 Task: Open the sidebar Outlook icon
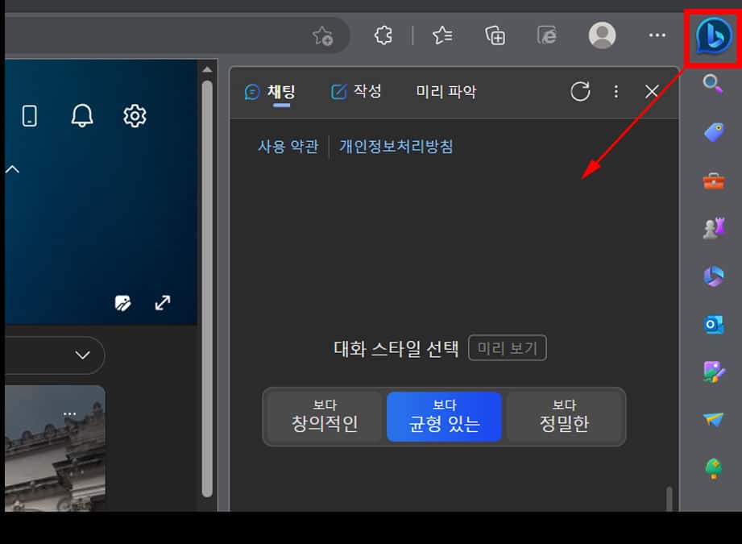pos(714,325)
